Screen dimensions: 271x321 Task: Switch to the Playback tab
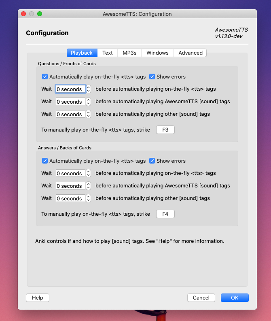(x=82, y=53)
